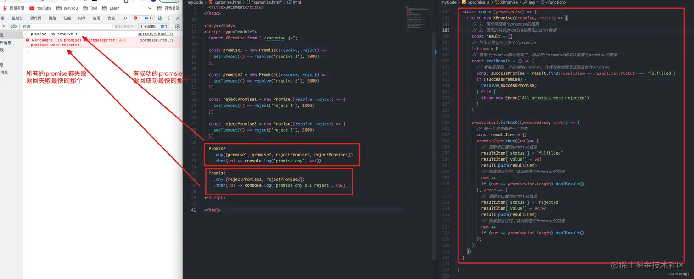This screenshot has height=279, width=694.
Task: Click the 'const rejectPromise2' code line
Action: tap(277, 124)
